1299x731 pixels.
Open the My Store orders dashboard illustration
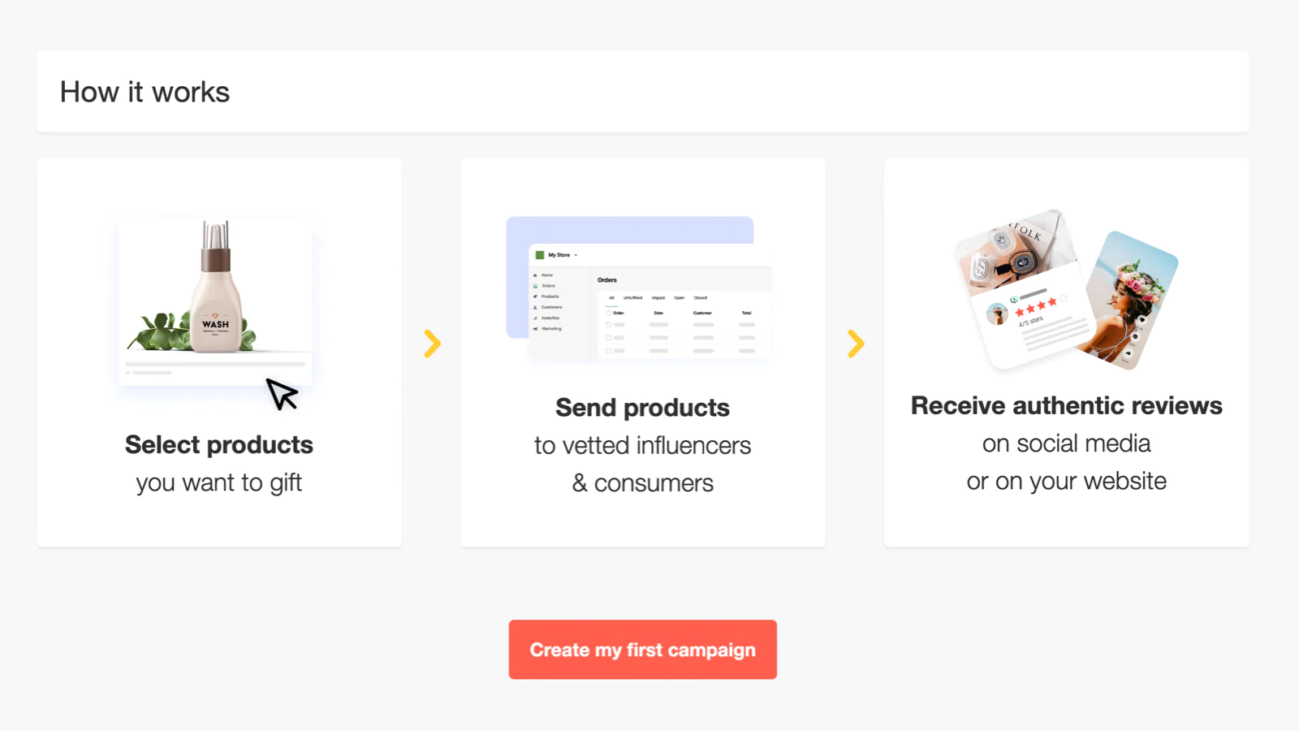pos(639,288)
